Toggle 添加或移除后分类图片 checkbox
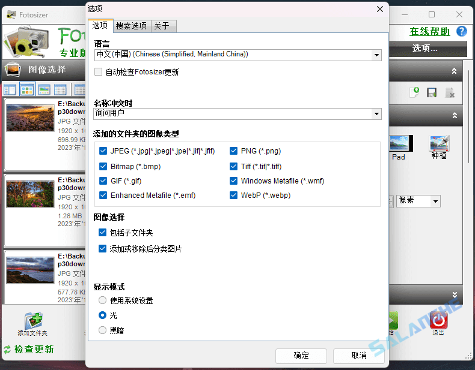The height and width of the screenshot is (370, 475). 103,249
